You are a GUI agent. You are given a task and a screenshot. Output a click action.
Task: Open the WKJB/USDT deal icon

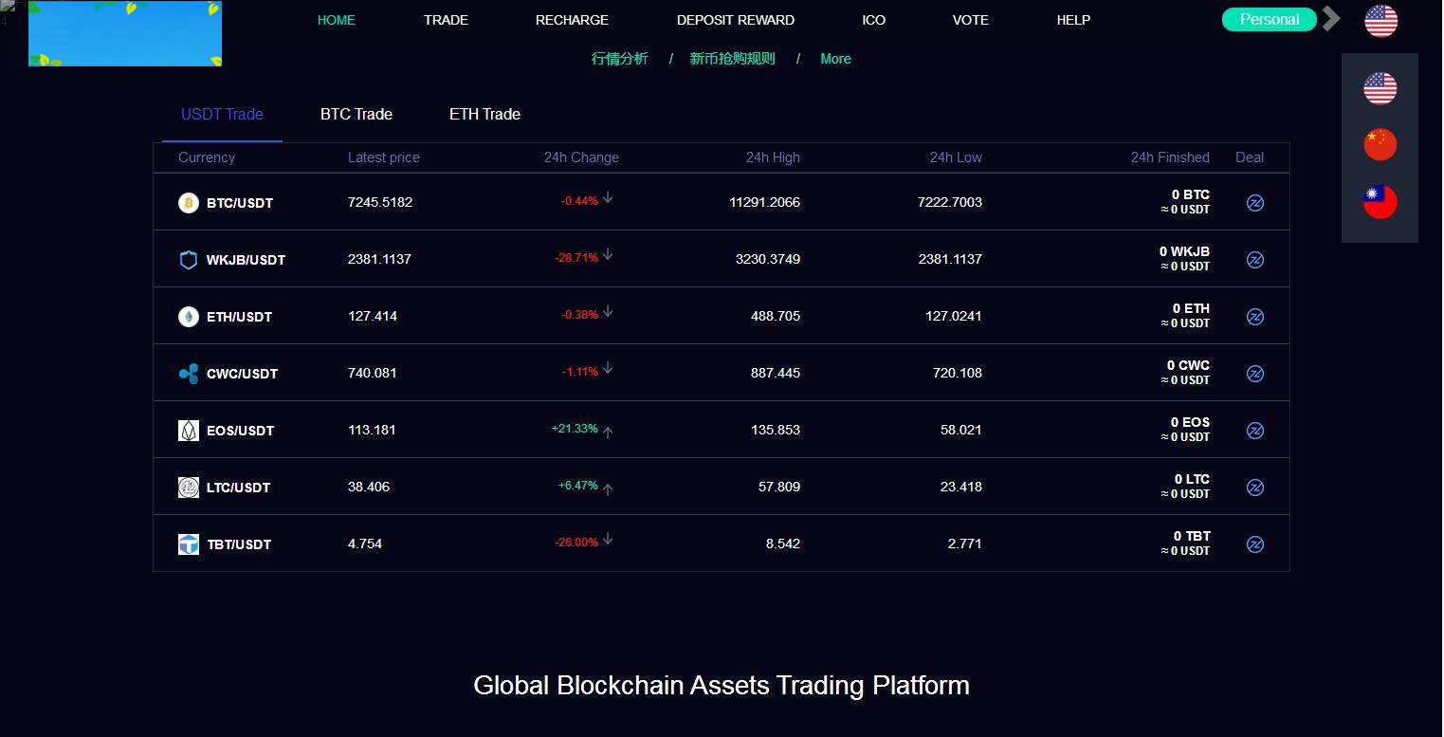[1254, 260]
